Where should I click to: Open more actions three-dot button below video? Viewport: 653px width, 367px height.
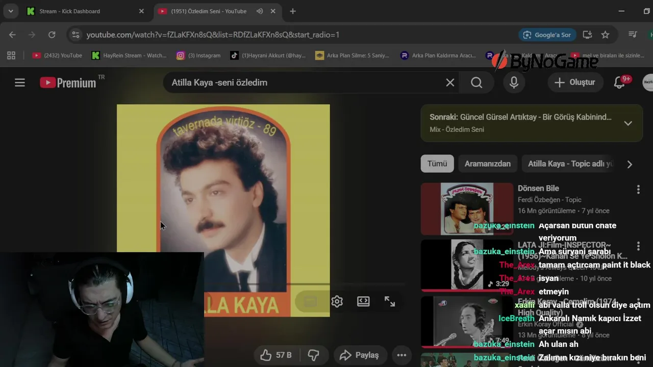401,355
